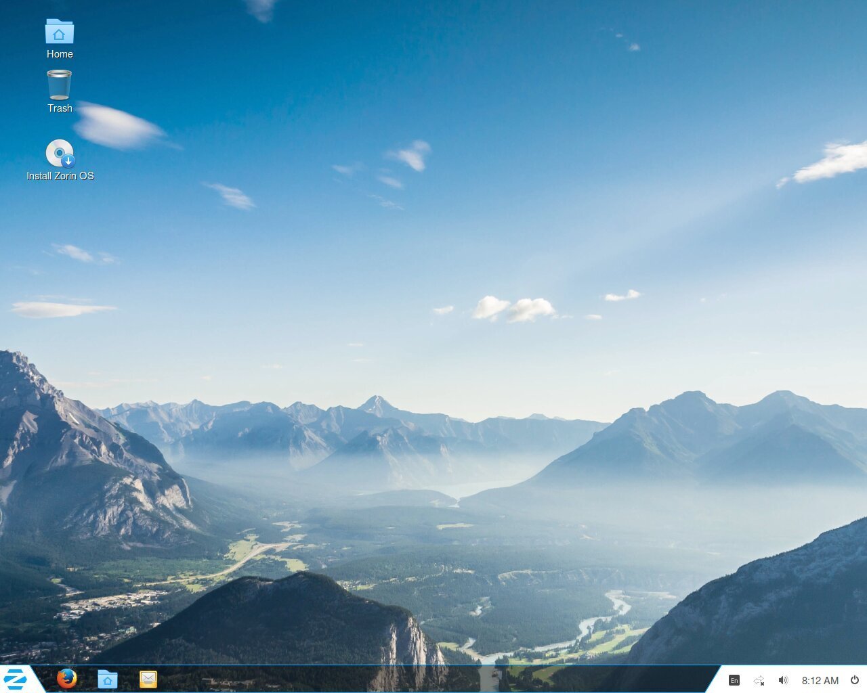Click empty taskbar space right of Mail

coord(406,679)
